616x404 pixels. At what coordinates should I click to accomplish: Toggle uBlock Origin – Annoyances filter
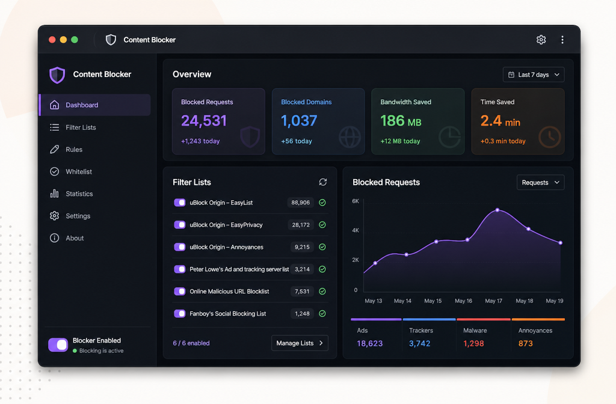tap(179, 247)
